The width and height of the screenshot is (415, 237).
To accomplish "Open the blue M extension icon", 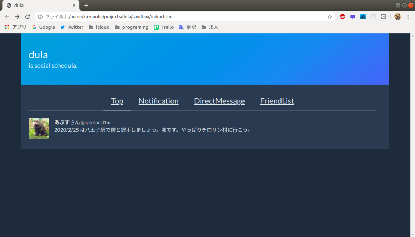I will click(x=363, y=16).
